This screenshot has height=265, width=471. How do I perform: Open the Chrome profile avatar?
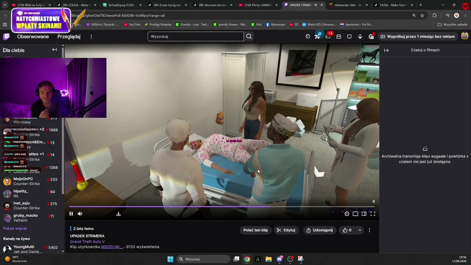(x=456, y=15)
